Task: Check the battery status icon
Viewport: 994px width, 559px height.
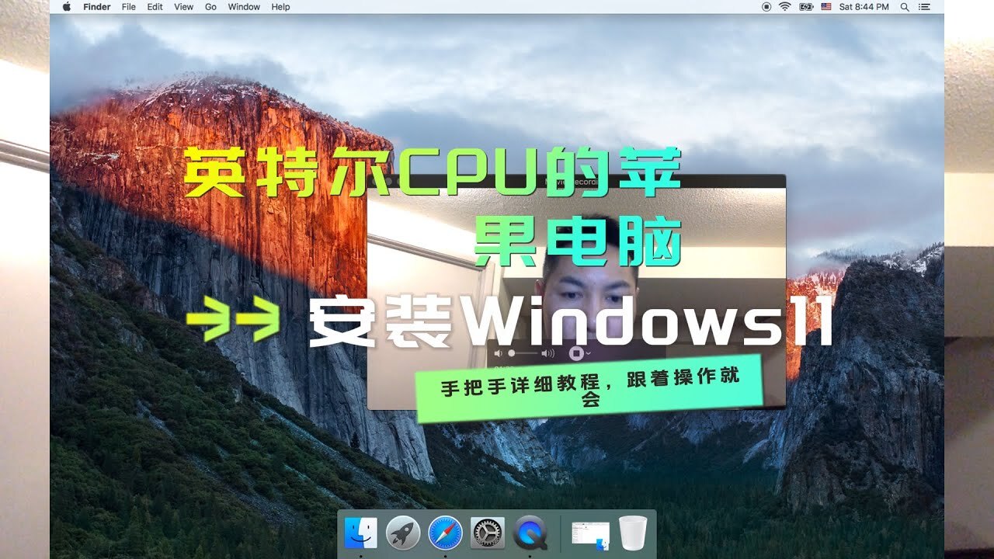Action: pyautogui.click(x=806, y=7)
